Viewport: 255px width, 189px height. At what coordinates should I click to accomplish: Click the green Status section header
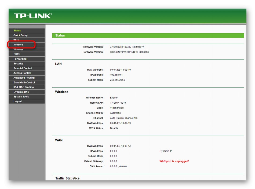[148, 35]
